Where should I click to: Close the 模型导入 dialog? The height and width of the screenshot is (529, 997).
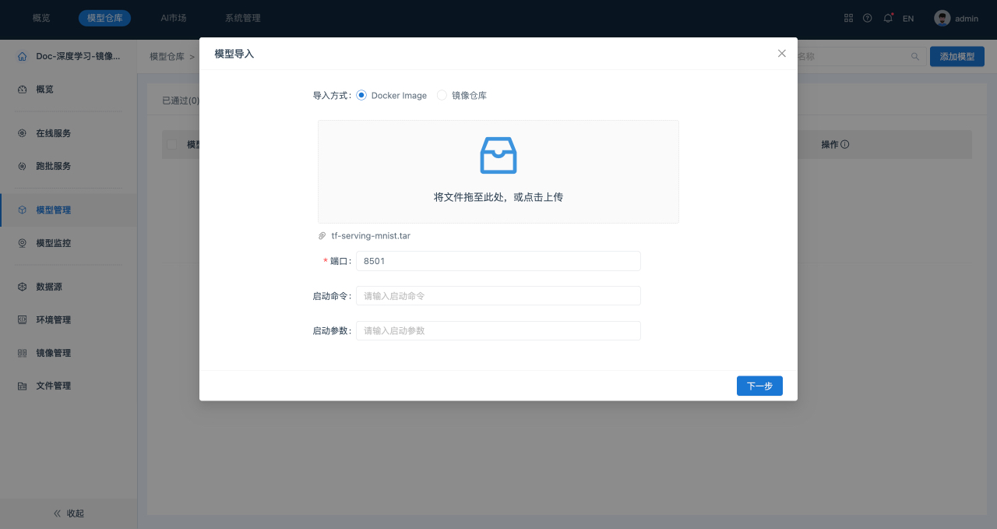pos(782,54)
